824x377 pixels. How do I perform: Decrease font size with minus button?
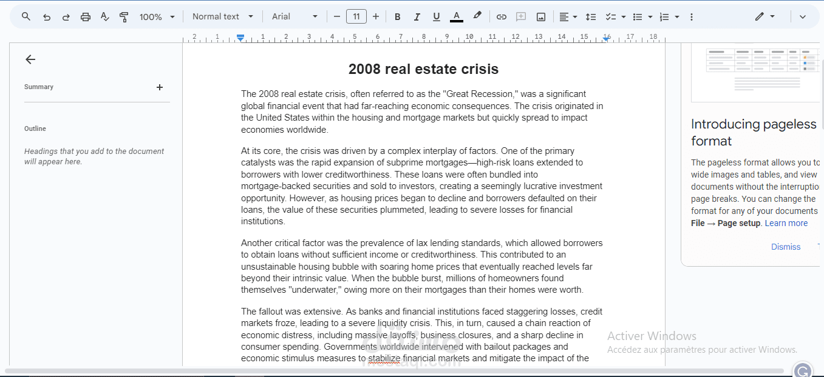337,16
